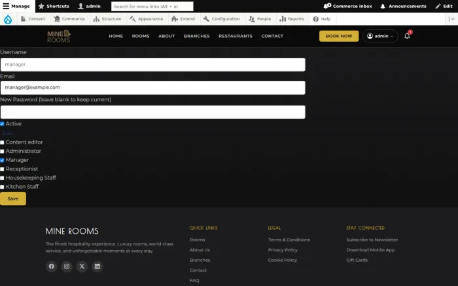Tick the Receptionist role checkbox
The height and width of the screenshot is (286, 458).
[2, 169]
